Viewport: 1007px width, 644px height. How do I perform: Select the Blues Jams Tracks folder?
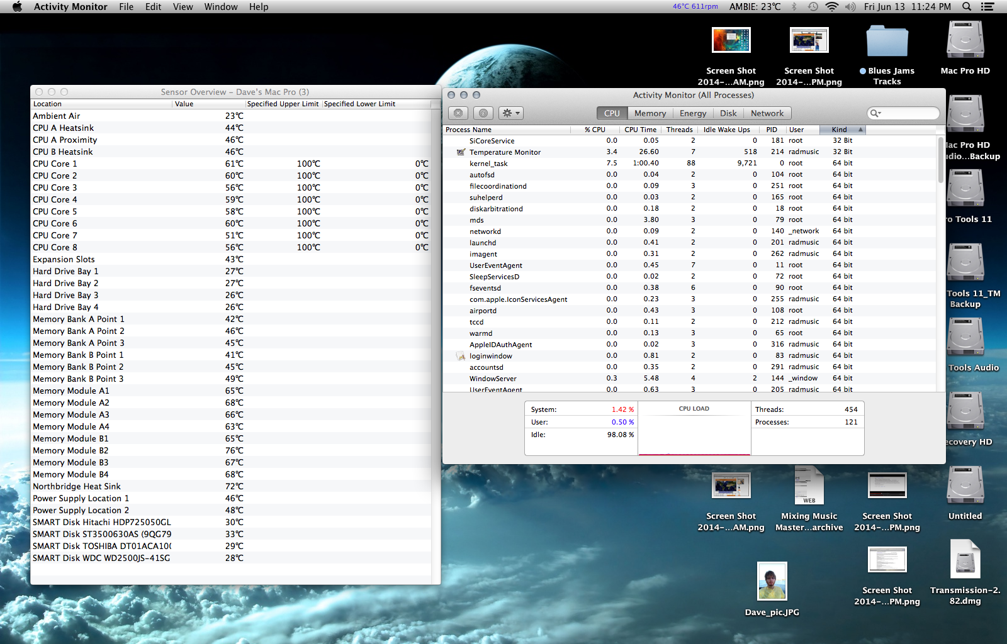[x=887, y=43]
